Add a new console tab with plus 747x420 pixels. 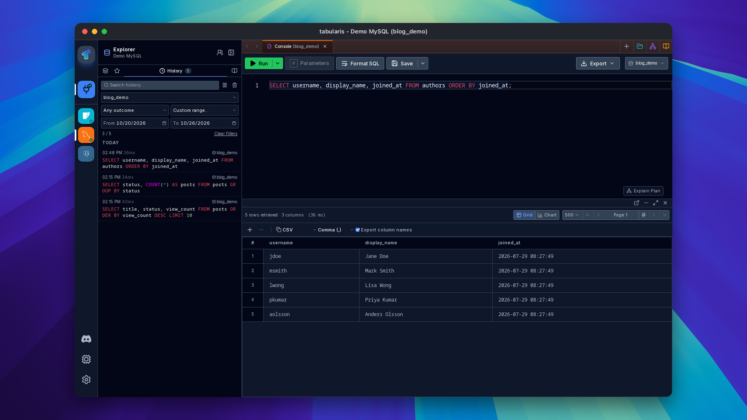(x=626, y=46)
